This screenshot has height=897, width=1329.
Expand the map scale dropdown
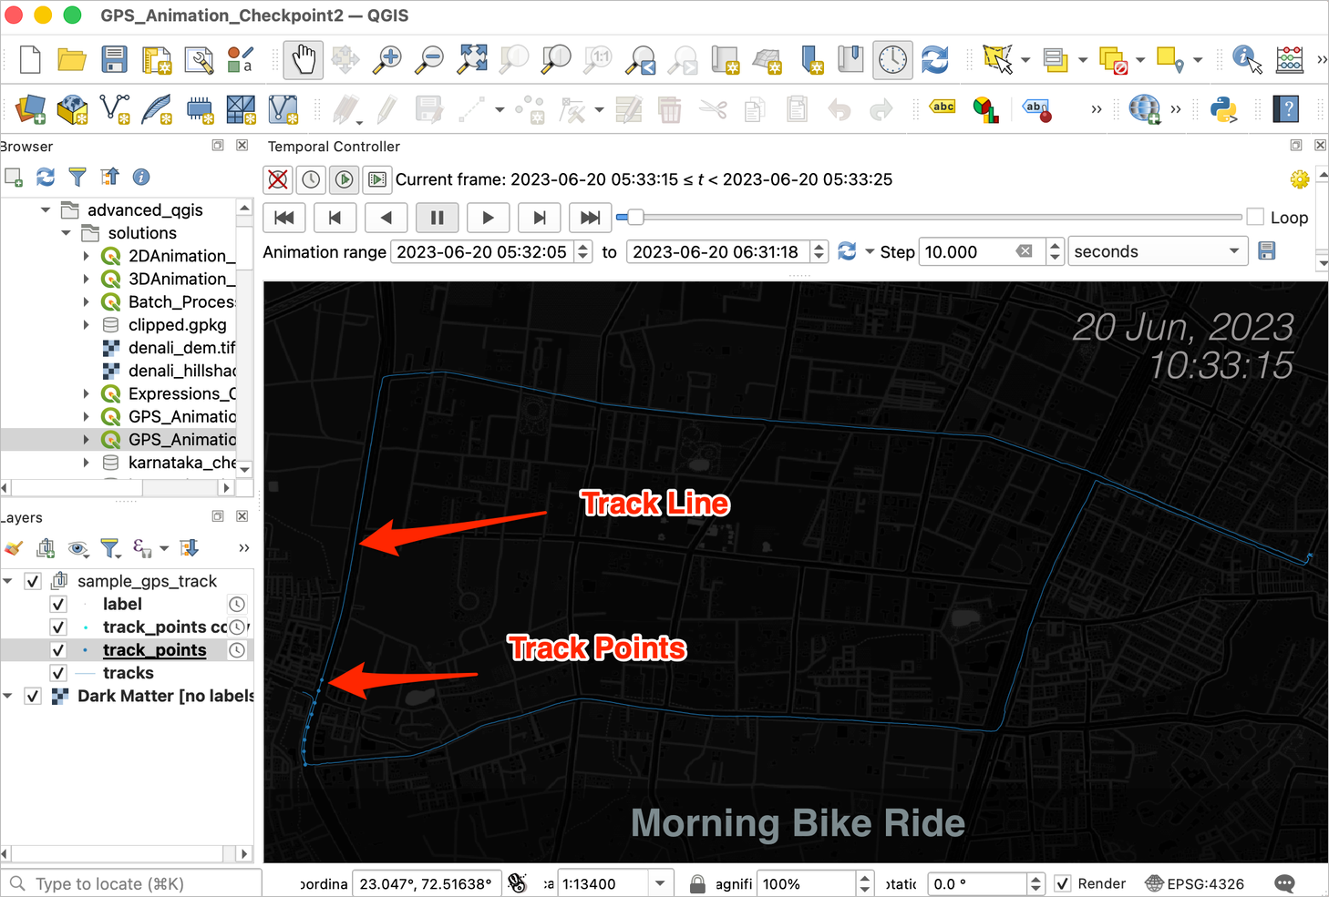coord(660,883)
